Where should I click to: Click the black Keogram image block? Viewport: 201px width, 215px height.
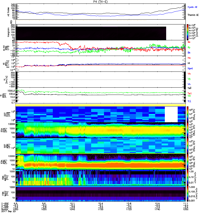point(91,33)
